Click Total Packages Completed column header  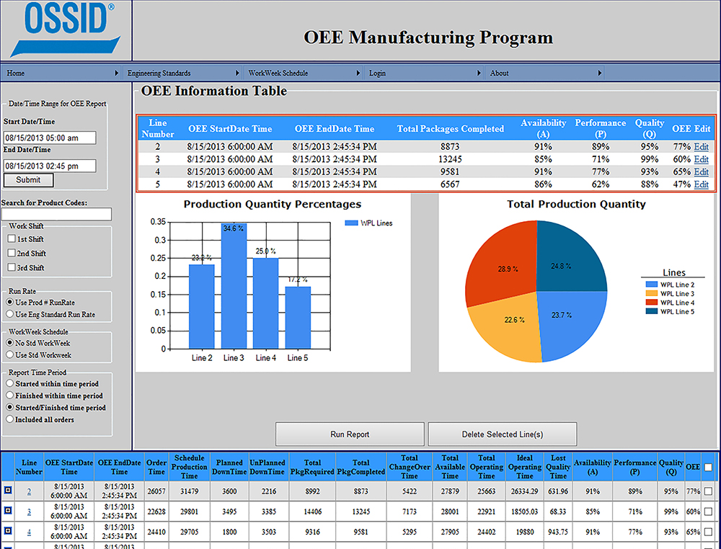coord(450,129)
